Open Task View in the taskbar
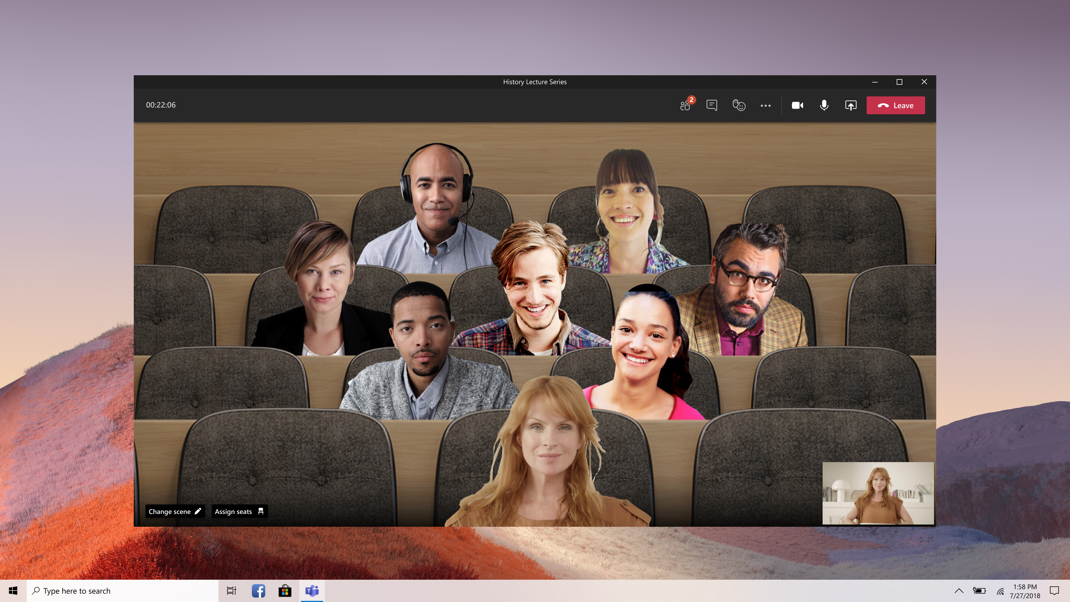Viewport: 1070px width, 602px height. coord(231,590)
